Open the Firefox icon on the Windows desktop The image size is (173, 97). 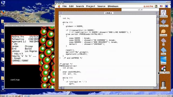3,12
